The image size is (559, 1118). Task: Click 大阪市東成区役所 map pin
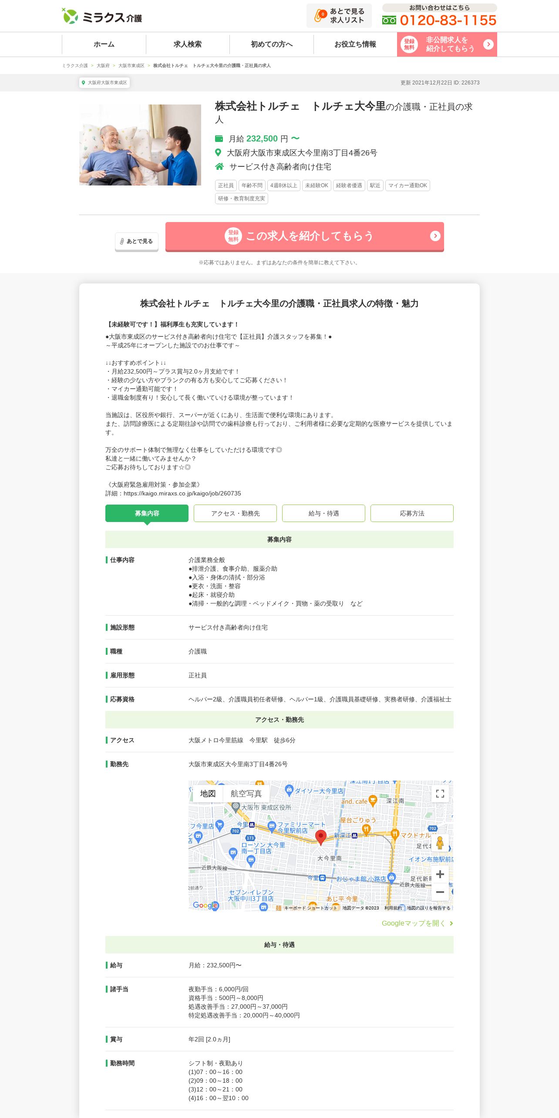236,807
